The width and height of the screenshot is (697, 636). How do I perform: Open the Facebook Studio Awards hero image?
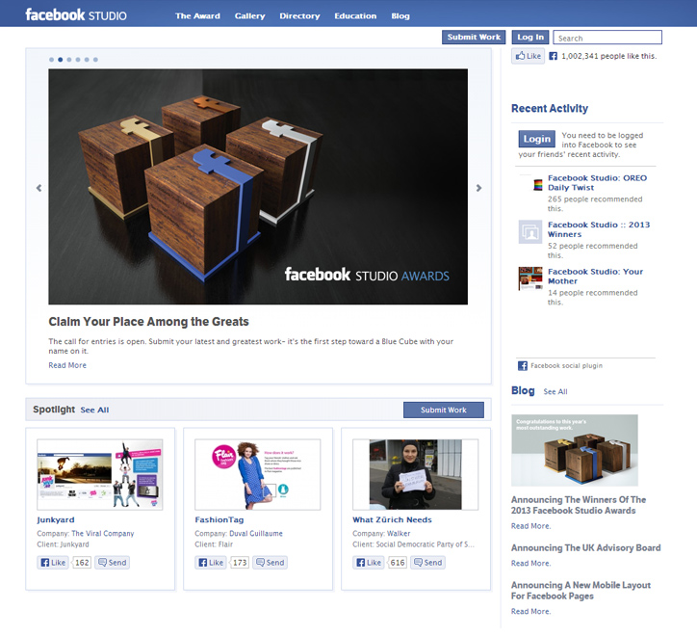258,187
